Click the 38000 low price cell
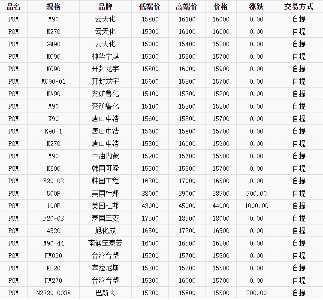 150,194
